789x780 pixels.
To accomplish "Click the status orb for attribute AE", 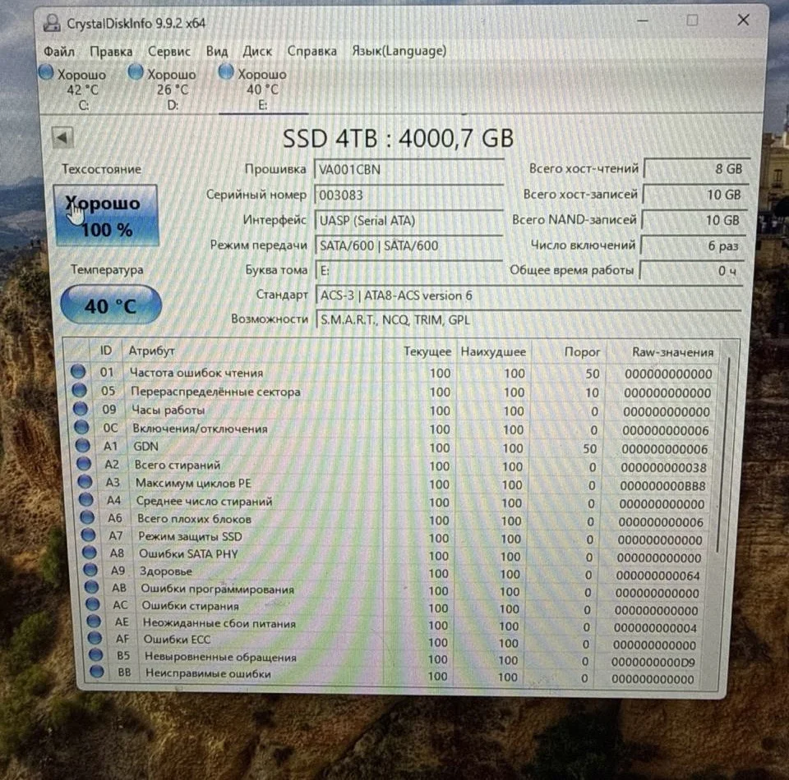I will 94,622.
